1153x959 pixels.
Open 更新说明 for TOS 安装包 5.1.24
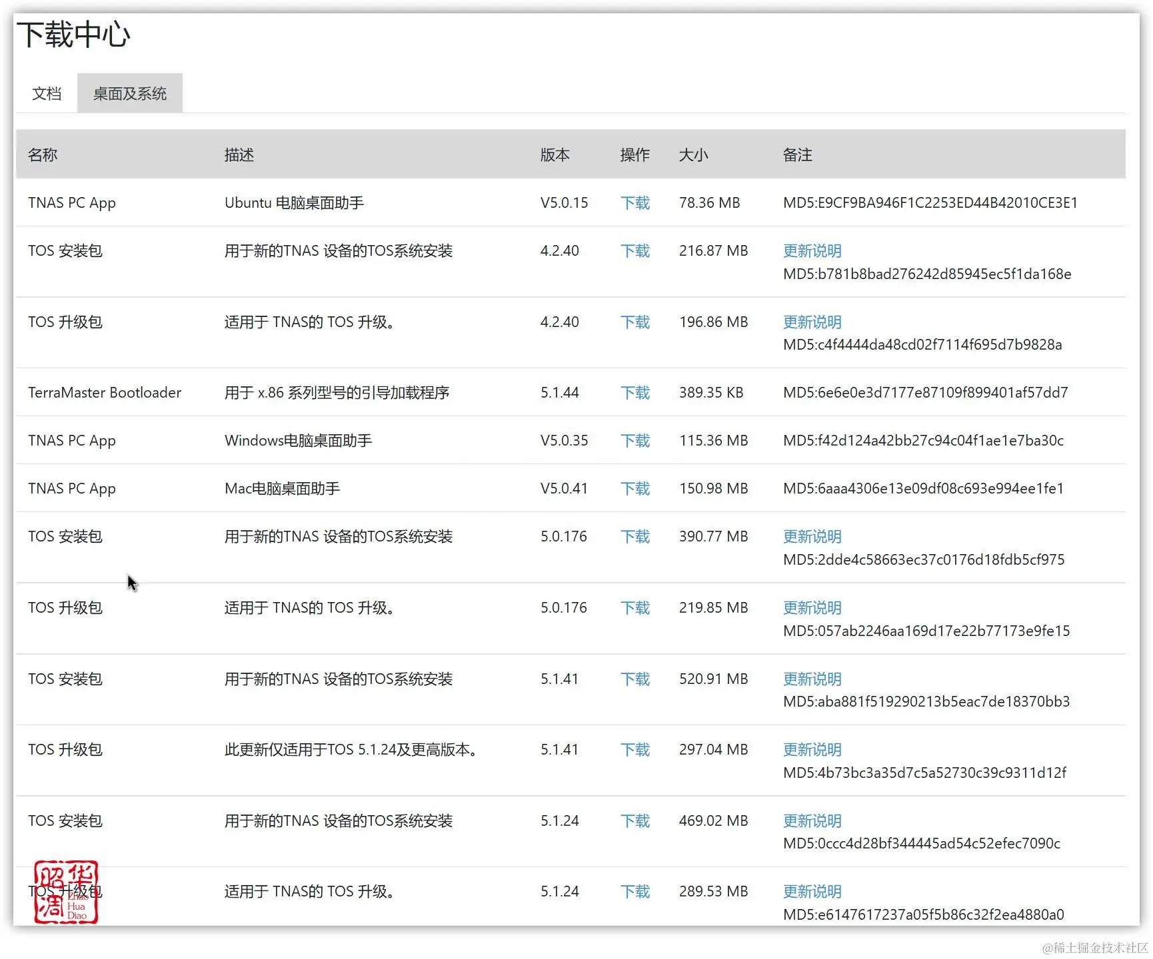click(x=812, y=821)
